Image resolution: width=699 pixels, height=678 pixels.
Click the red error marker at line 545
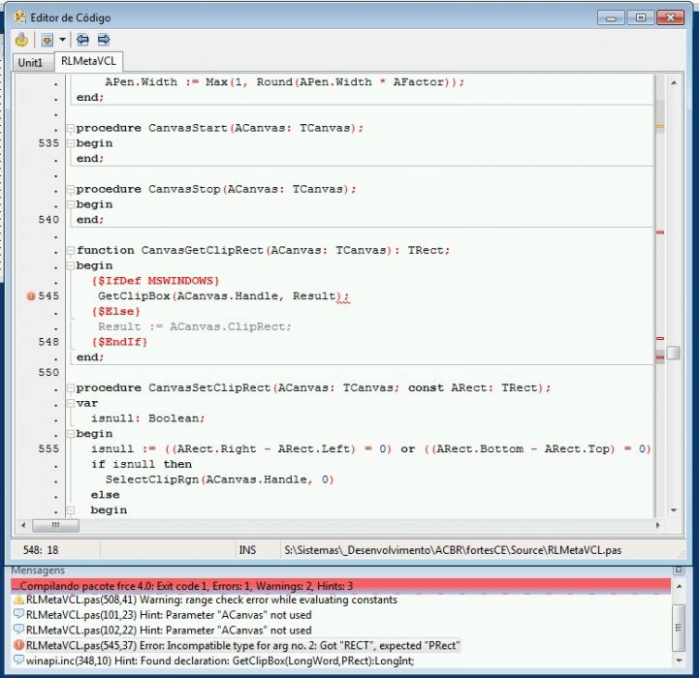click(x=31, y=296)
